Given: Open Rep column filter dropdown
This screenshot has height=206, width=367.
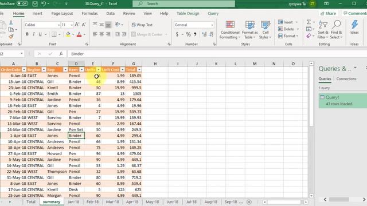Looking at the screenshot, I should point(65,70).
